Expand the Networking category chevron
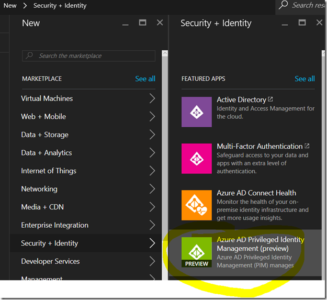The width and height of the screenshot is (327, 300). tap(152, 189)
